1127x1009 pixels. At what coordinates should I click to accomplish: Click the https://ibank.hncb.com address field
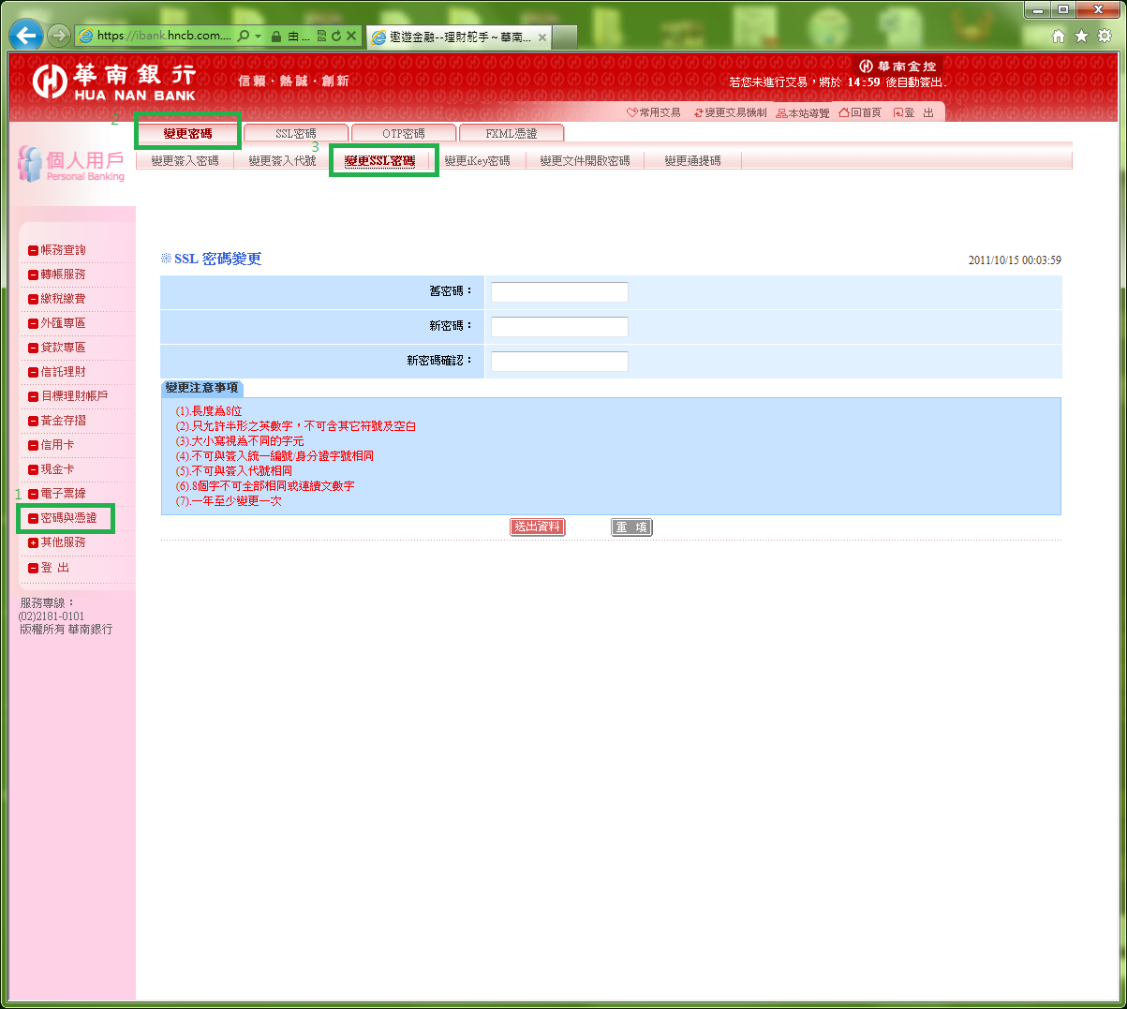pos(164,36)
